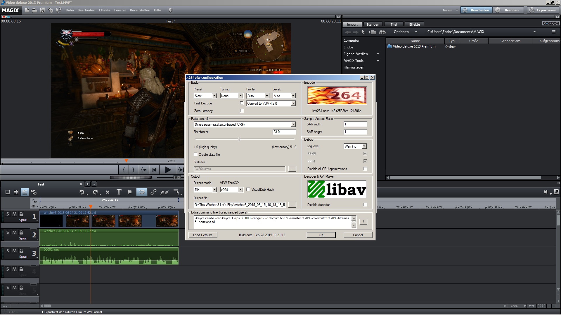Open program settings gears icon
Viewport: 561px width, 315px height.
tap(51, 10)
